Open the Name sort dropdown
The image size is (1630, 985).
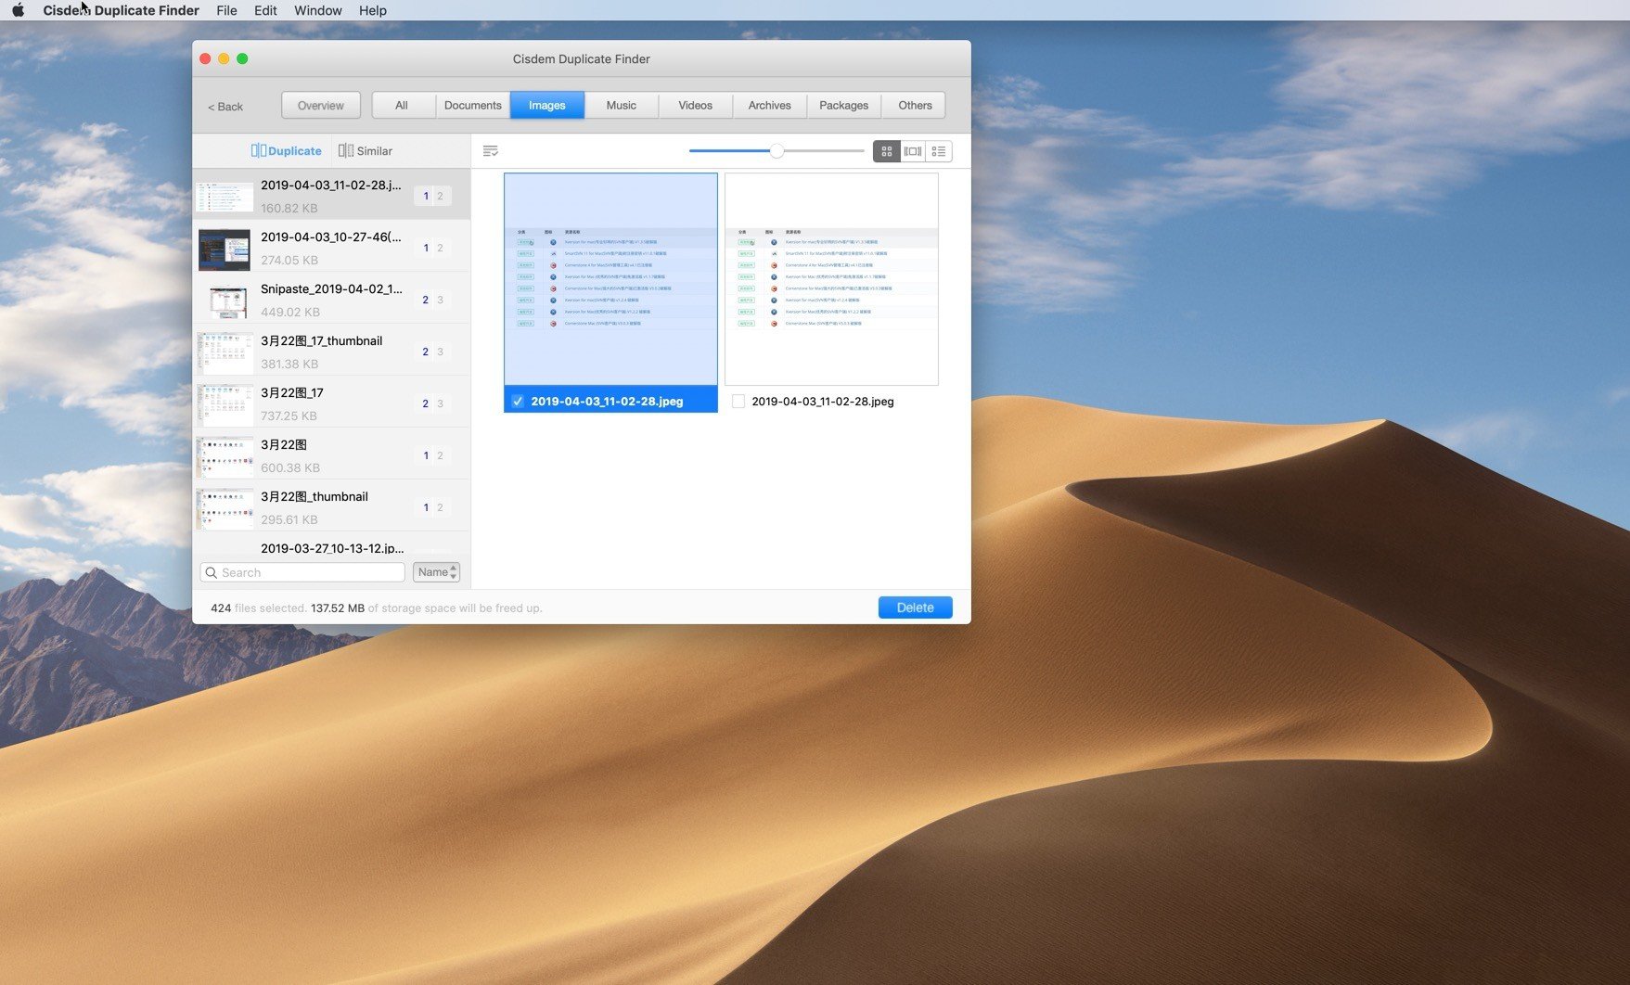[x=436, y=572]
